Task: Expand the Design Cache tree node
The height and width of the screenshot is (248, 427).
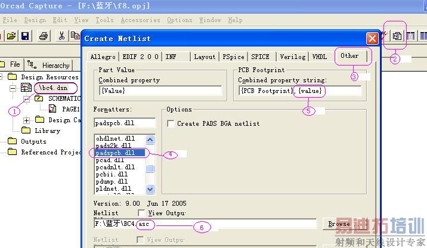Action: [x=26, y=120]
